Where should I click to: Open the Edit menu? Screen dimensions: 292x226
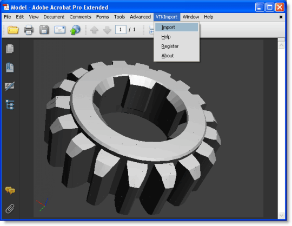click(x=20, y=17)
